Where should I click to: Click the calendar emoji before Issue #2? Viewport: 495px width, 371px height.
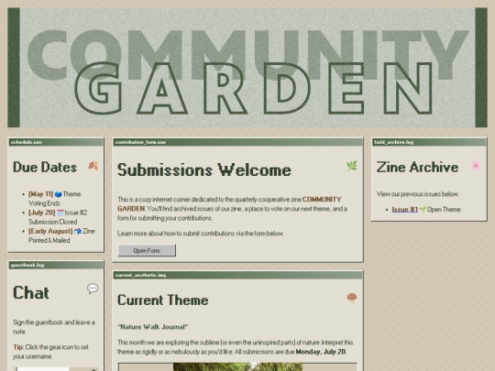[x=60, y=213]
